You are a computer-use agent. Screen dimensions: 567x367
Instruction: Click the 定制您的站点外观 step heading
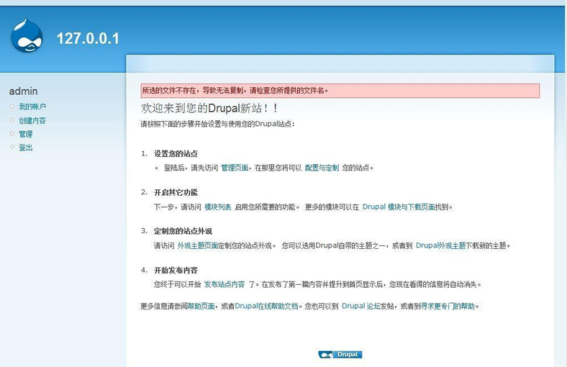click(x=183, y=231)
